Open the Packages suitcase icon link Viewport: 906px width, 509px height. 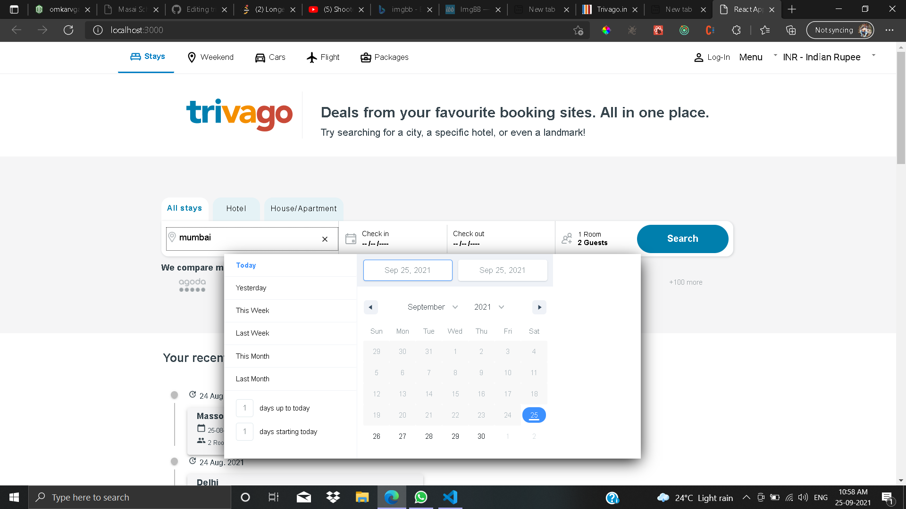click(x=366, y=57)
